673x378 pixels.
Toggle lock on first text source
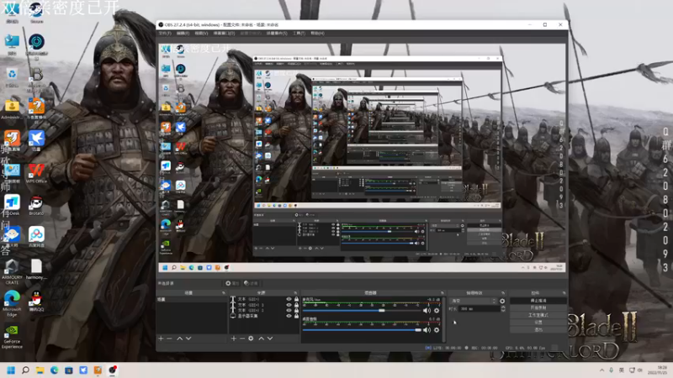[296, 299]
